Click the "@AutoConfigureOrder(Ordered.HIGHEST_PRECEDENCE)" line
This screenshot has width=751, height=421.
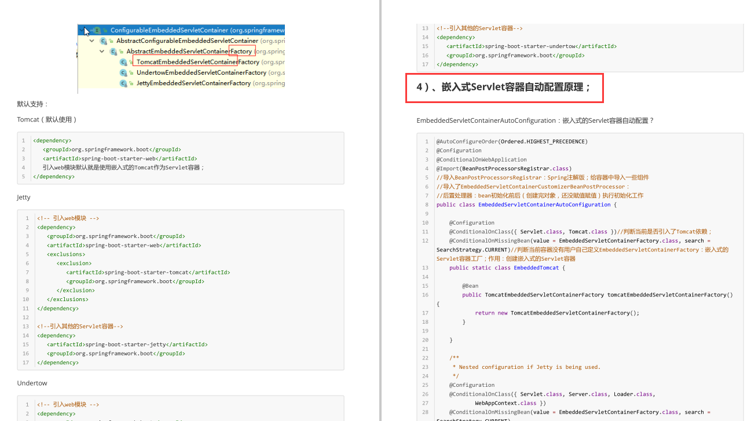click(512, 141)
